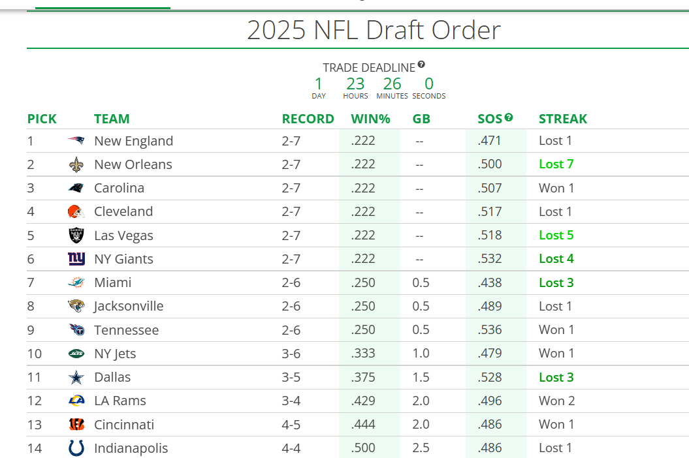
Task: Click the NY Giants logo
Action: click(76, 259)
